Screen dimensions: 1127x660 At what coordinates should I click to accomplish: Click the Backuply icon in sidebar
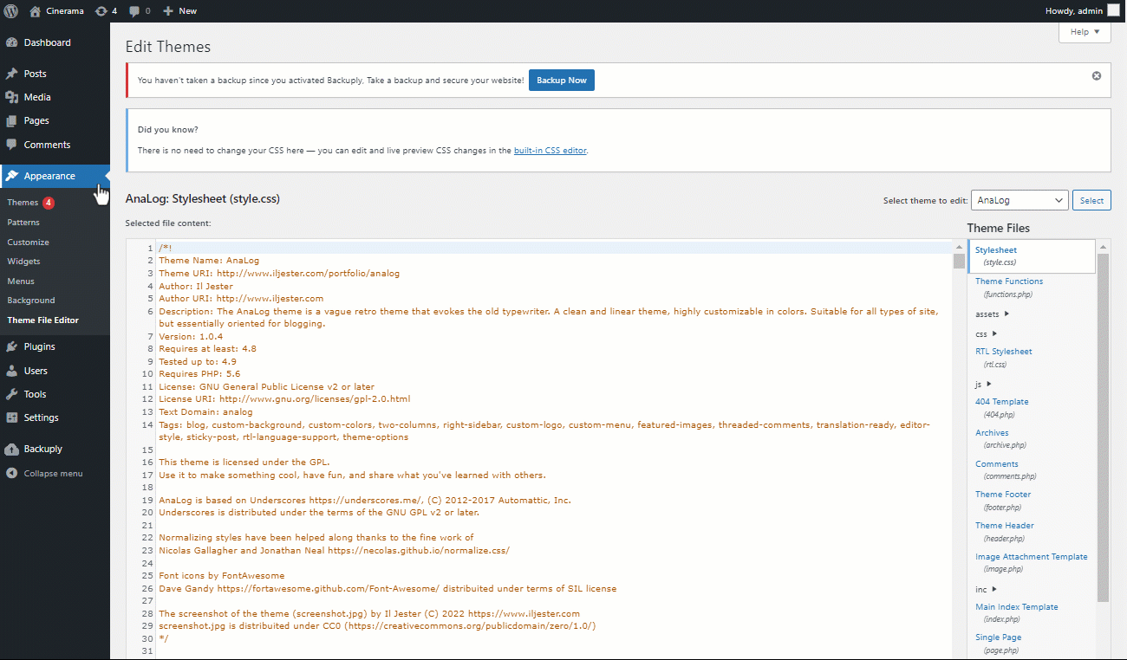[11, 449]
